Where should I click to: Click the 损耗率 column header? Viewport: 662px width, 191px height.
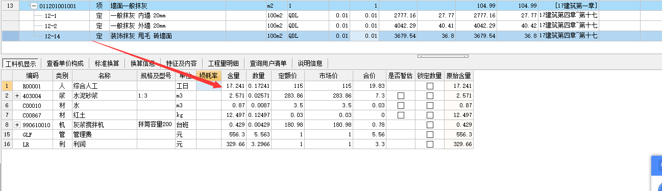[209, 76]
